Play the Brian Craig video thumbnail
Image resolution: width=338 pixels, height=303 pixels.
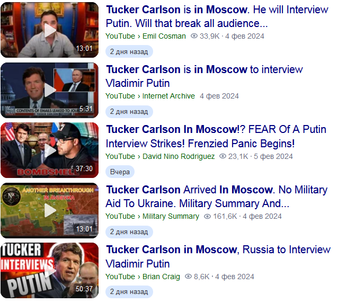pos(50,271)
